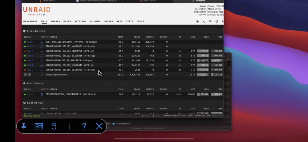Click the drive icon in the Parity 2 row

point(42,47)
